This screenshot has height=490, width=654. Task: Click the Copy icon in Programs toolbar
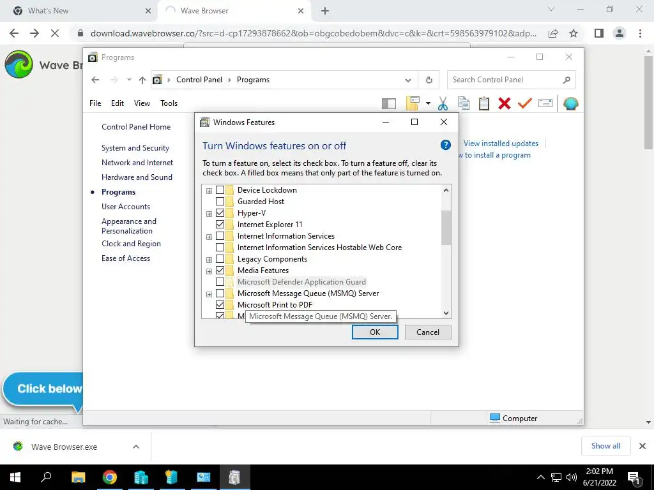point(464,103)
